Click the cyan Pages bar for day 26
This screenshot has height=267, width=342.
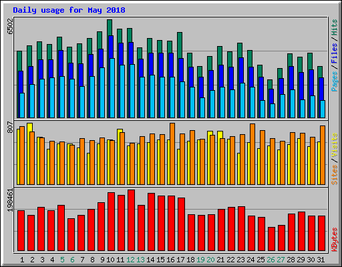(273, 111)
